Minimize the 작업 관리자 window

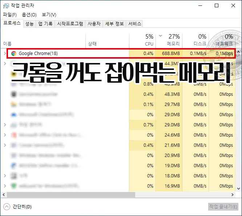coord(200,5)
